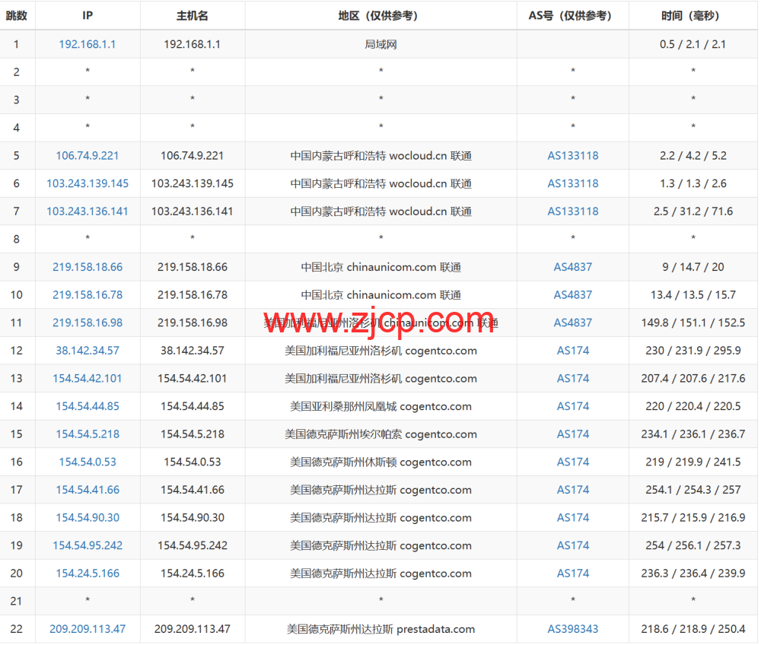761x645 pixels.
Task: Click the AS174 link in hop 12 row
Action: point(573,351)
